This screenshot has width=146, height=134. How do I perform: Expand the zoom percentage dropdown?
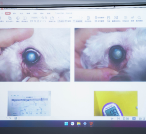tap(39, 18)
